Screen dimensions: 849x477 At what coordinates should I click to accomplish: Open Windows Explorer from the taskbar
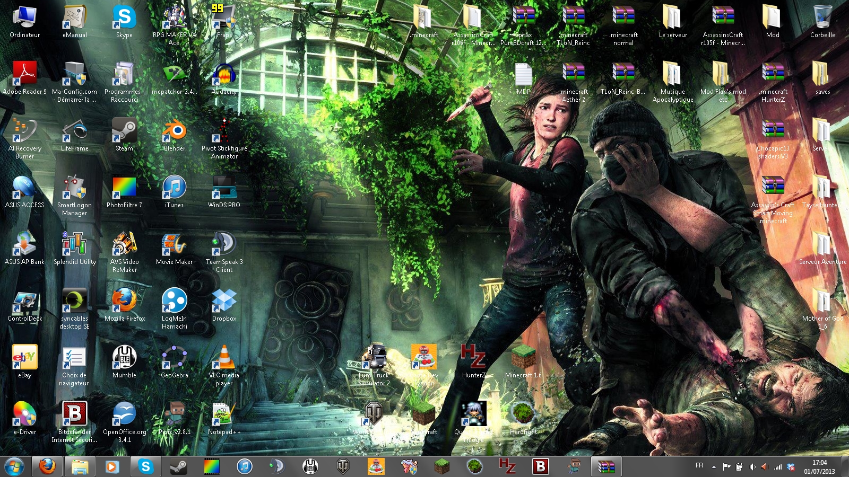tap(80, 466)
